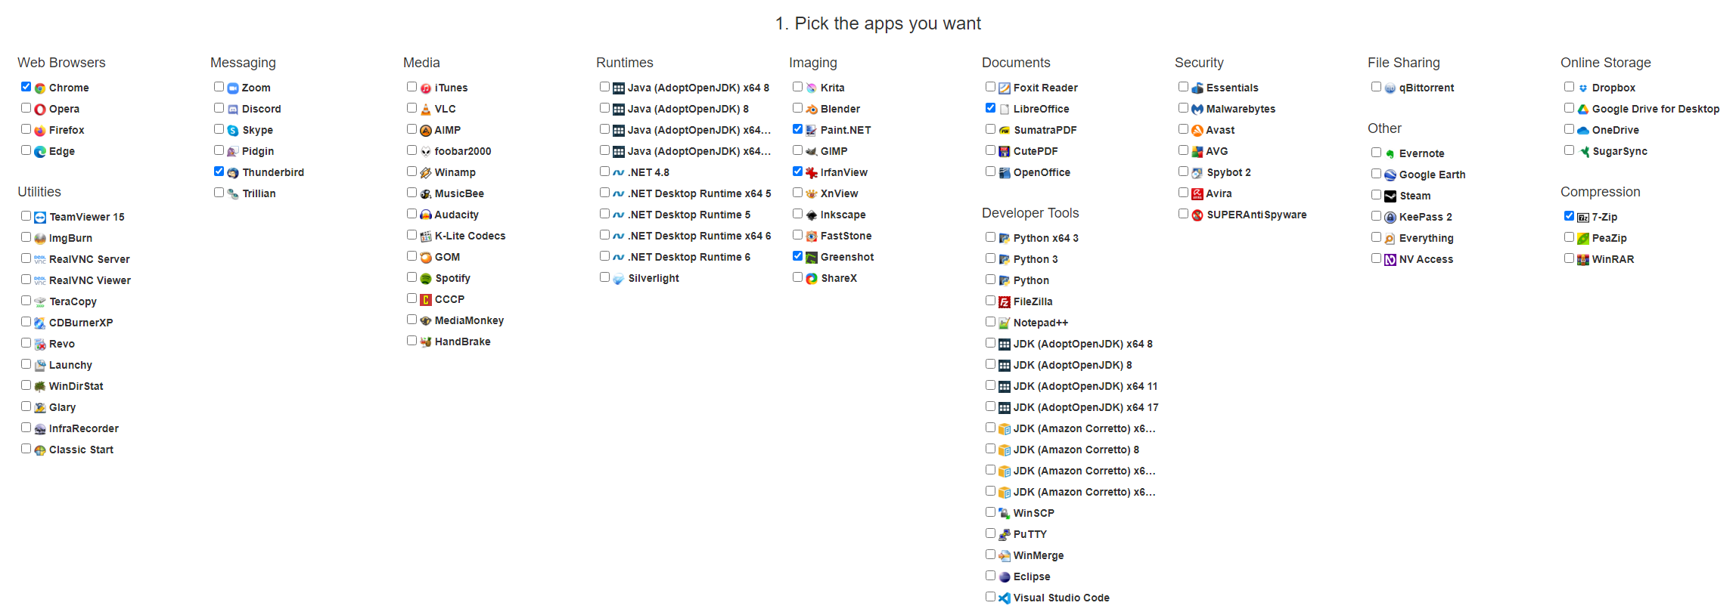Image resolution: width=1736 pixels, height=615 pixels.
Task: Click the GIMP icon
Action: 812,152
